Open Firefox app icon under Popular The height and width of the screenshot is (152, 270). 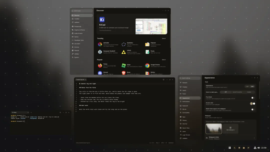100,65
